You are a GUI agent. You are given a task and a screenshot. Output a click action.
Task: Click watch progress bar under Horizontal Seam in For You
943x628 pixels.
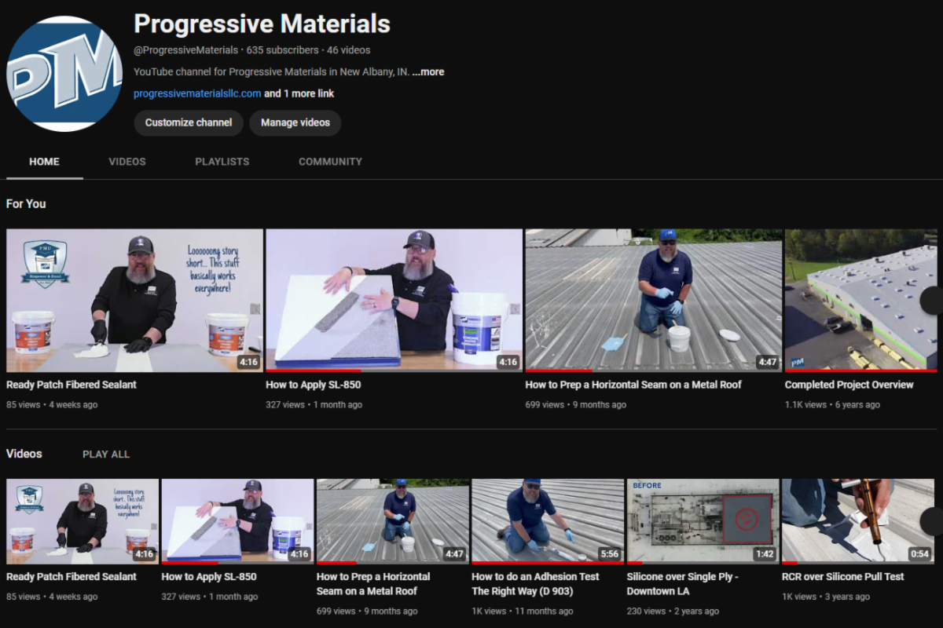coord(654,371)
